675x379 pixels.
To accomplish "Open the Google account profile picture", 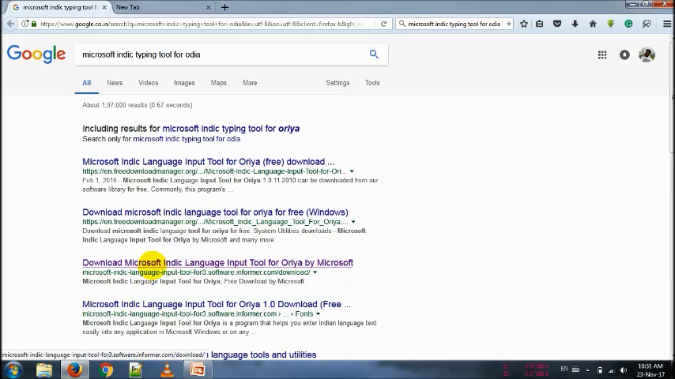I will click(x=647, y=54).
